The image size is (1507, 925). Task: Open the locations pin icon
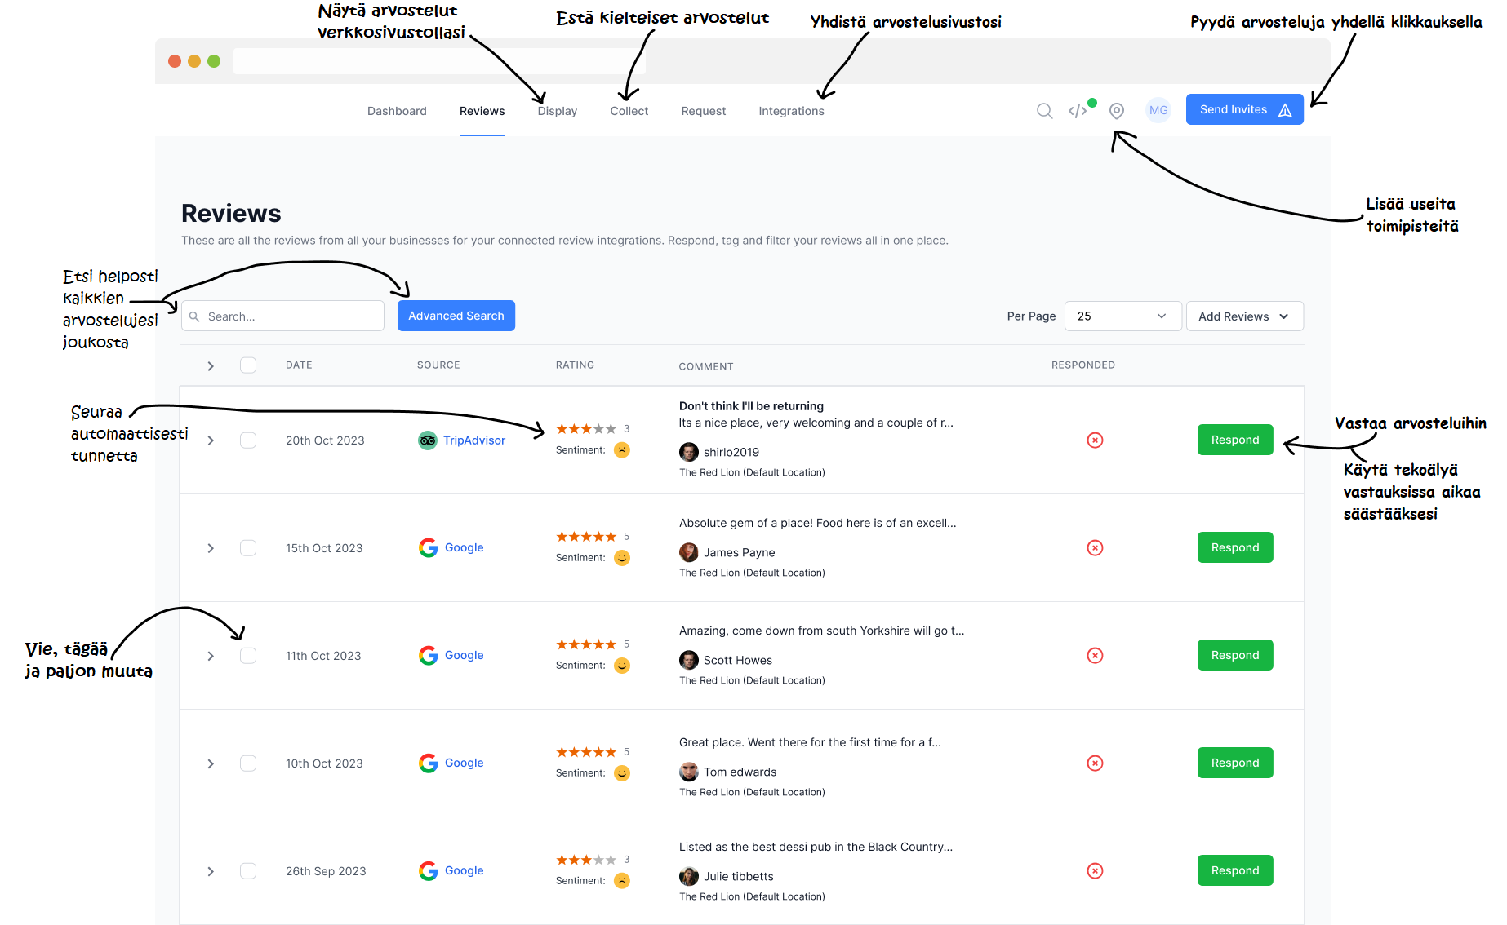point(1117,111)
